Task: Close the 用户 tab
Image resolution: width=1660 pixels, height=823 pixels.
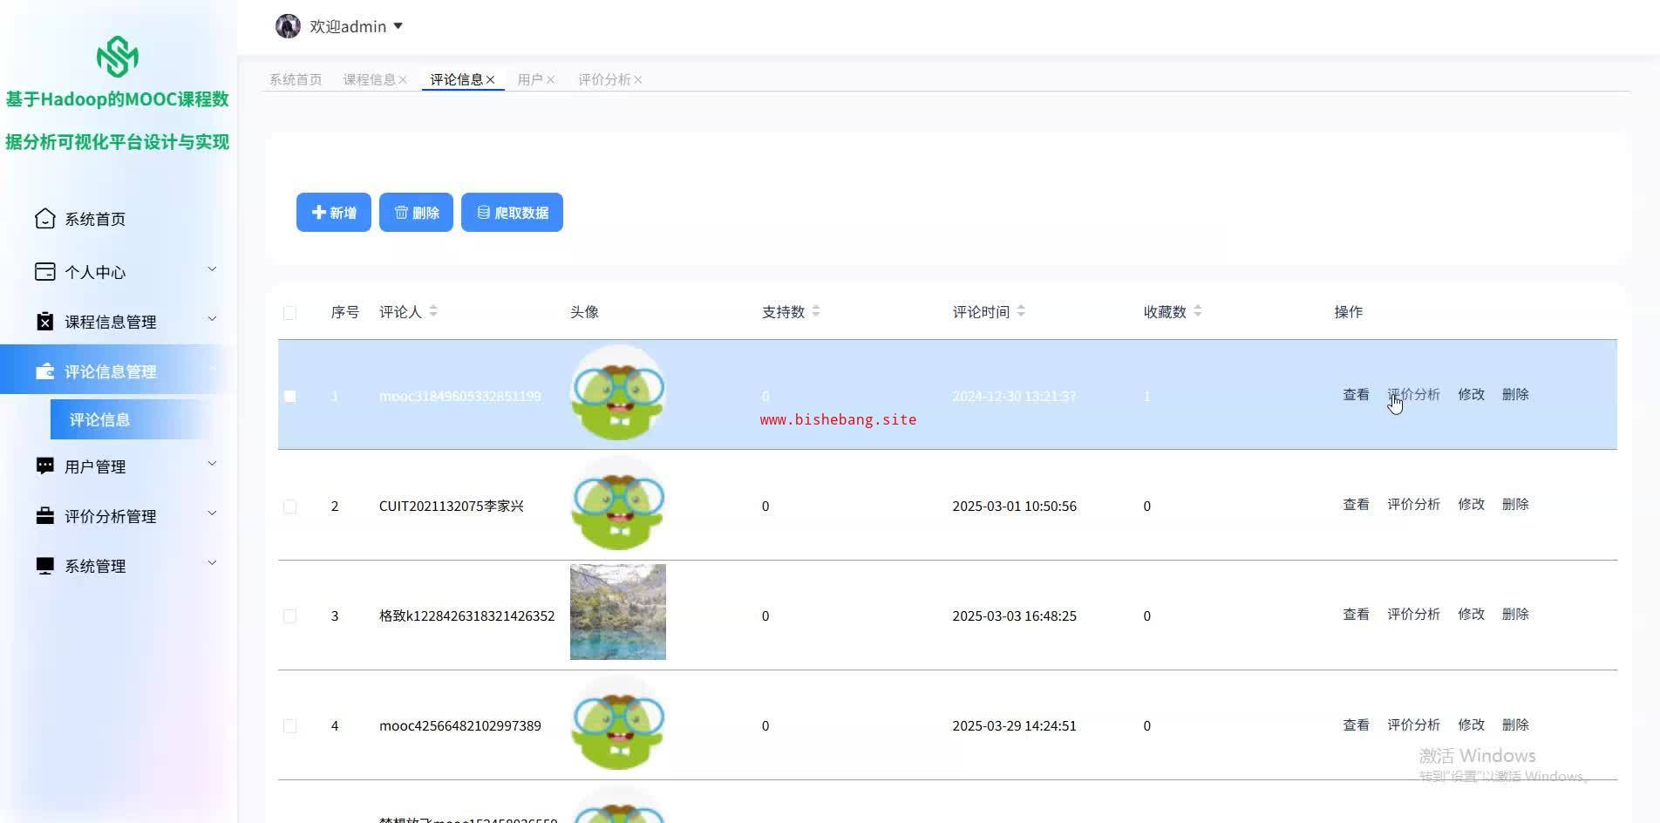Action: pos(550,80)
